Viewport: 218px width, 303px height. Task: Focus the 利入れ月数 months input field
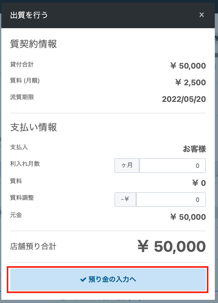(172, 166)
